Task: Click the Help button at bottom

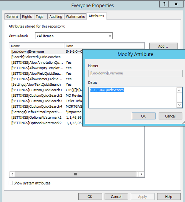Action: pos(169,197)
